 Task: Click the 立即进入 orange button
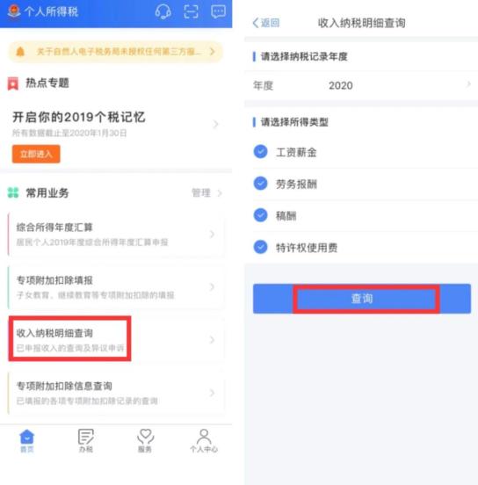point(36,154)
